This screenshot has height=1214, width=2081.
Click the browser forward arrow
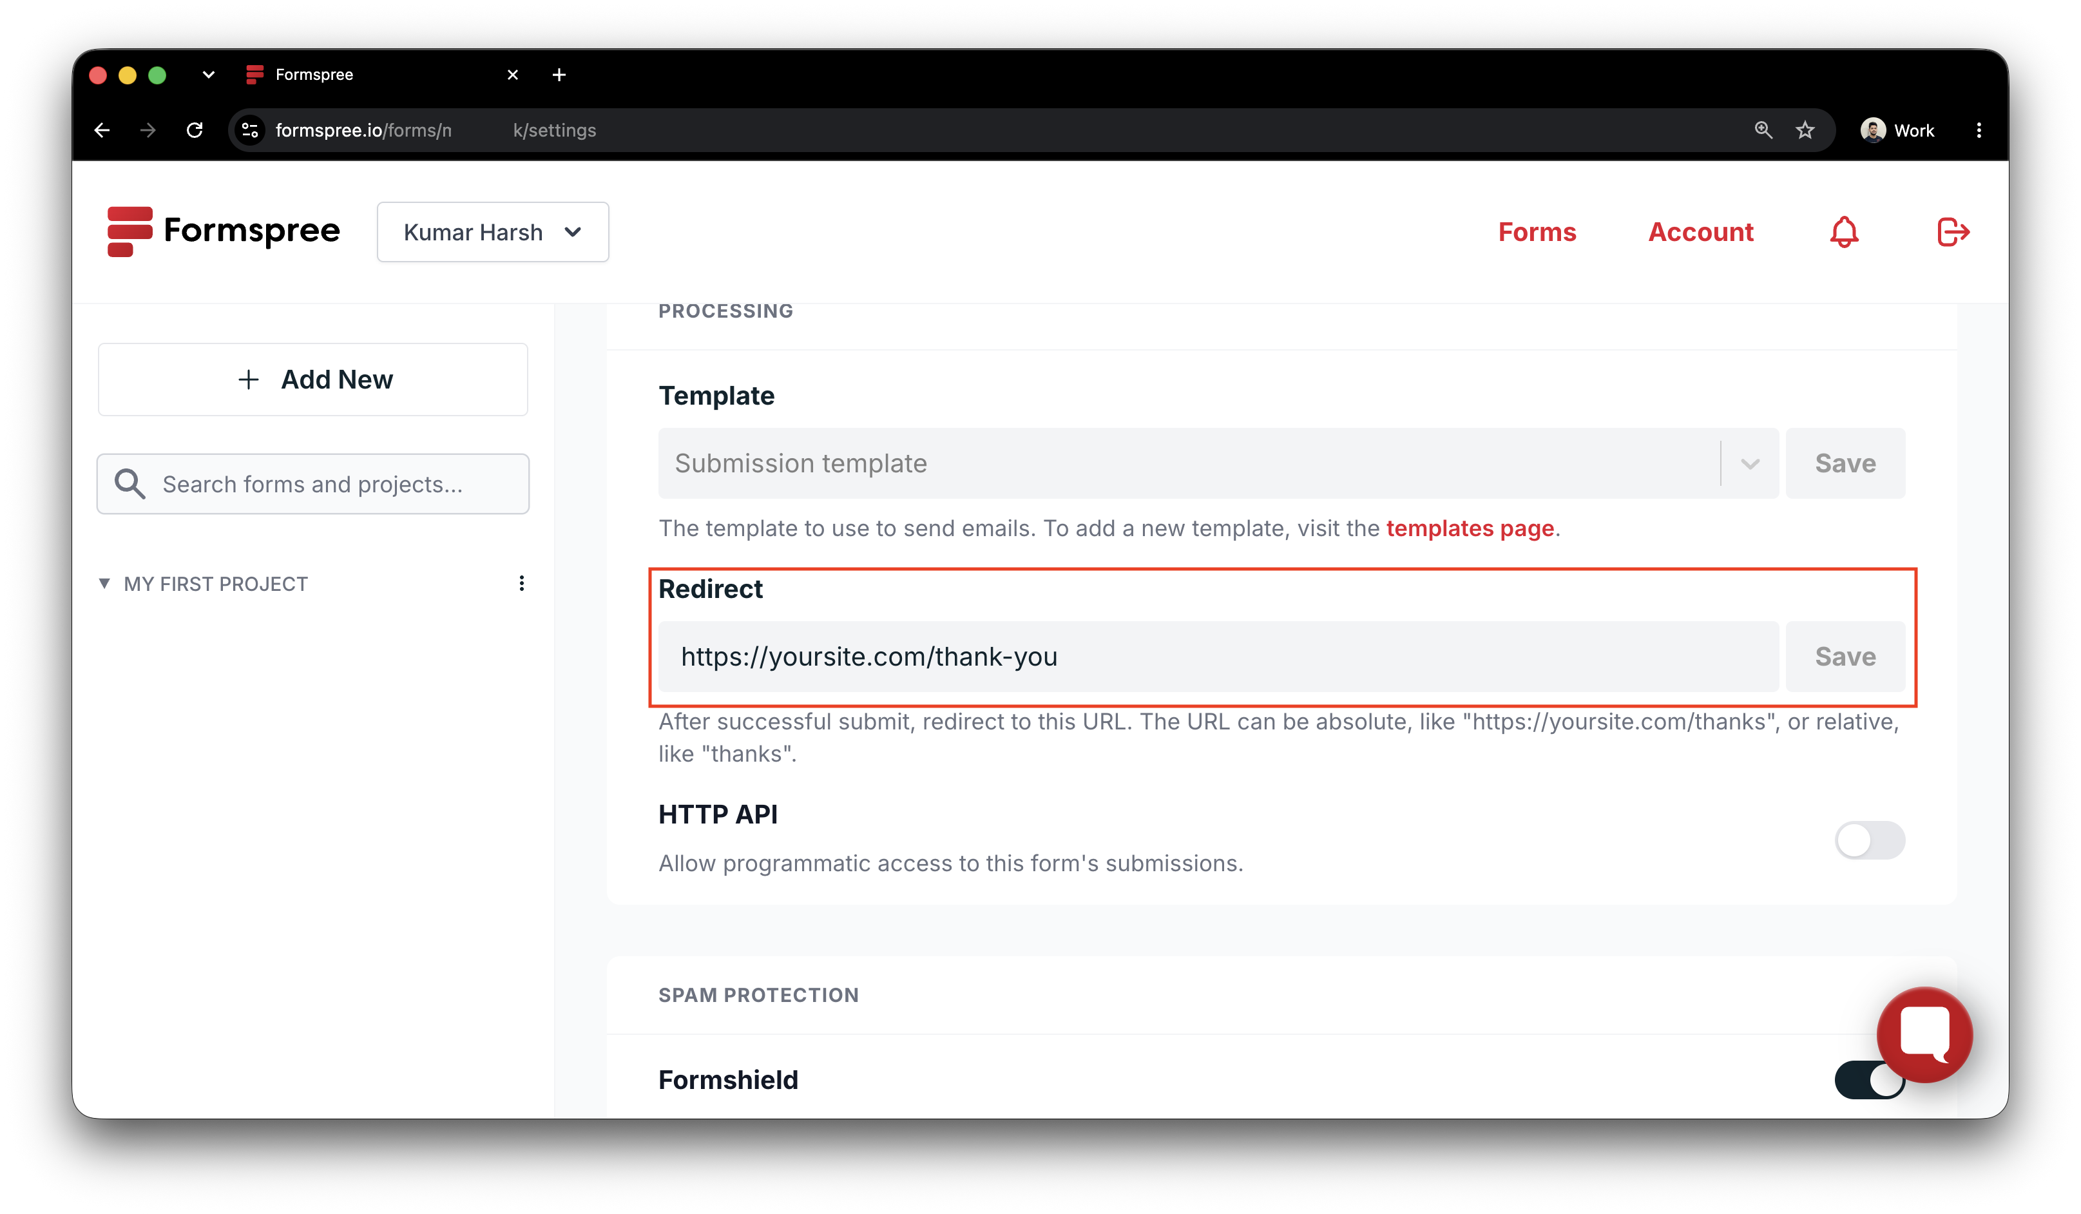(149, 130)
